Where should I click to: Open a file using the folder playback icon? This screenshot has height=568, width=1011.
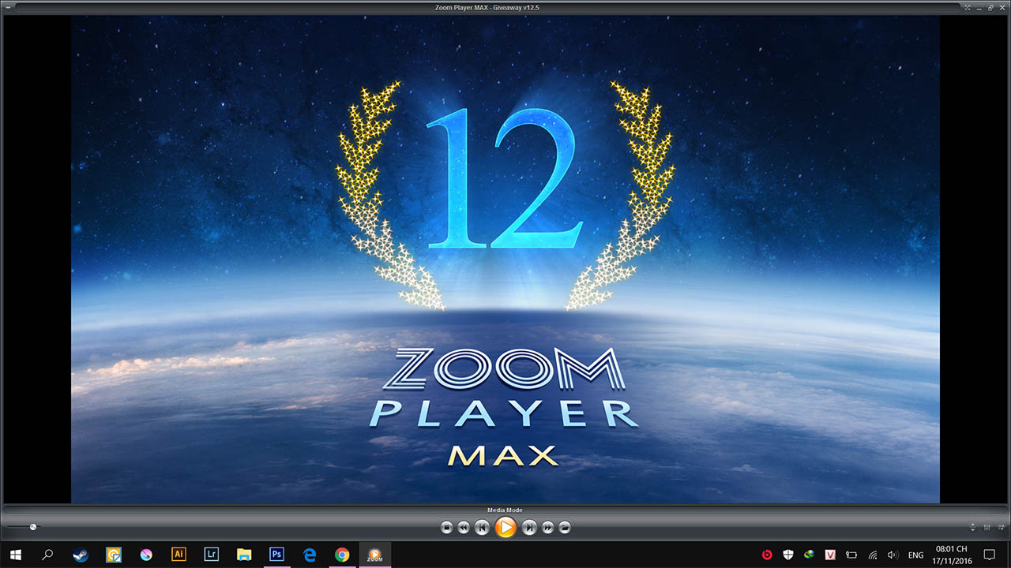click(x=565, y=527)
